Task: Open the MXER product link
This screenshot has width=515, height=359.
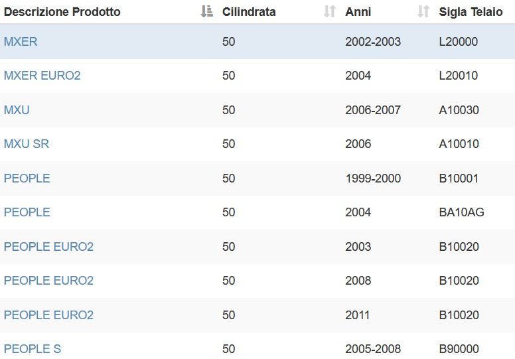Action: [21, 42]
